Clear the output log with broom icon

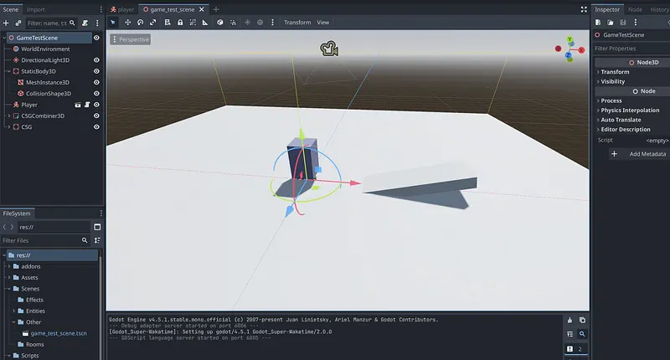[x=570, y=320]
